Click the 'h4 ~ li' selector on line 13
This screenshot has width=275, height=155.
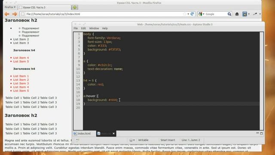[x=89, y=81]
